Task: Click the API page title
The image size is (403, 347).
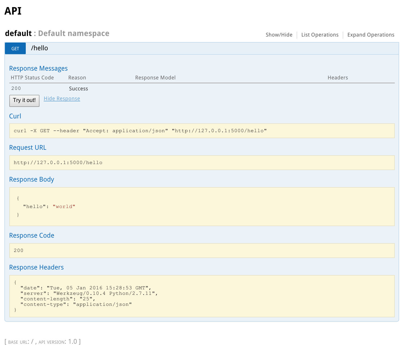Action: point(13,11)
